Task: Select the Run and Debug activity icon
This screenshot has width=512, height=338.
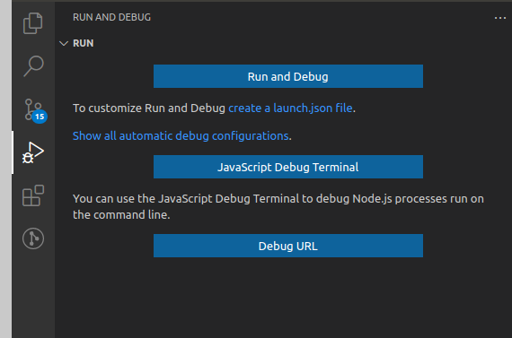Action: click(x=33, y=152)
